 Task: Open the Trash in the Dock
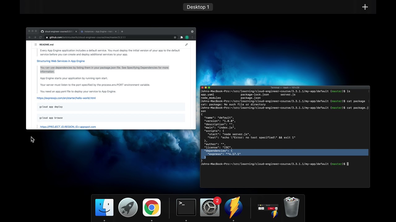(291, 207)
